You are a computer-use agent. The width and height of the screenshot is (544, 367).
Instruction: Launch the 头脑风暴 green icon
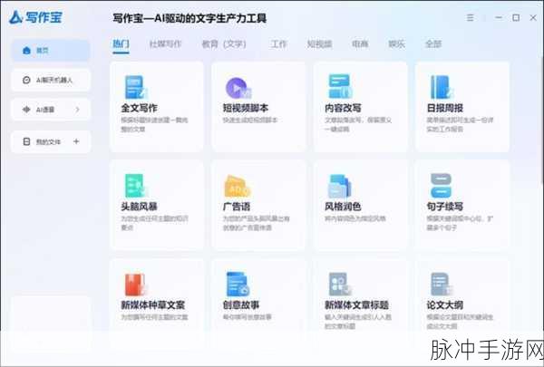(x=136, y=186)
